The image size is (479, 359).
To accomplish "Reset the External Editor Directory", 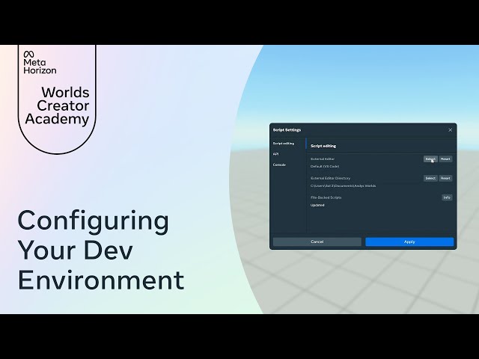I will pos(445,178).
